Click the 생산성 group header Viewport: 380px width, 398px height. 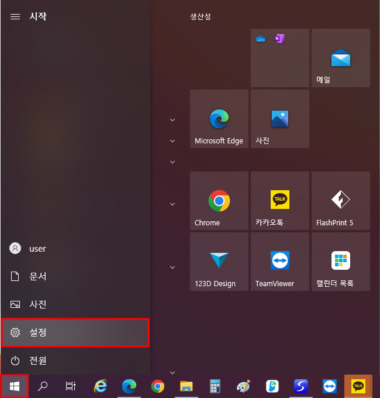(201, 17)
